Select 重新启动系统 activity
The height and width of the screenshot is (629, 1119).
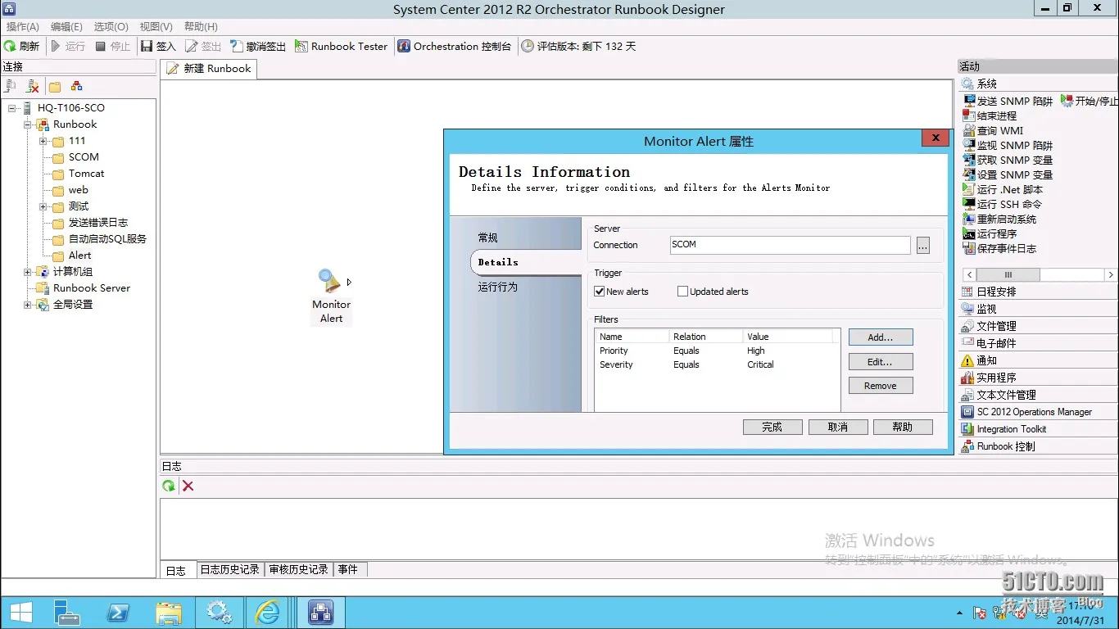point(999,219)
